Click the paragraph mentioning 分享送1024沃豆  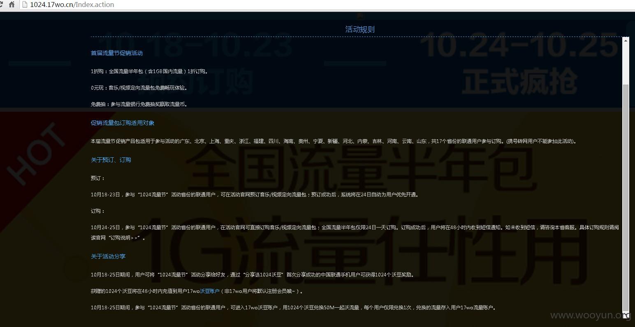tap(253, 275)
